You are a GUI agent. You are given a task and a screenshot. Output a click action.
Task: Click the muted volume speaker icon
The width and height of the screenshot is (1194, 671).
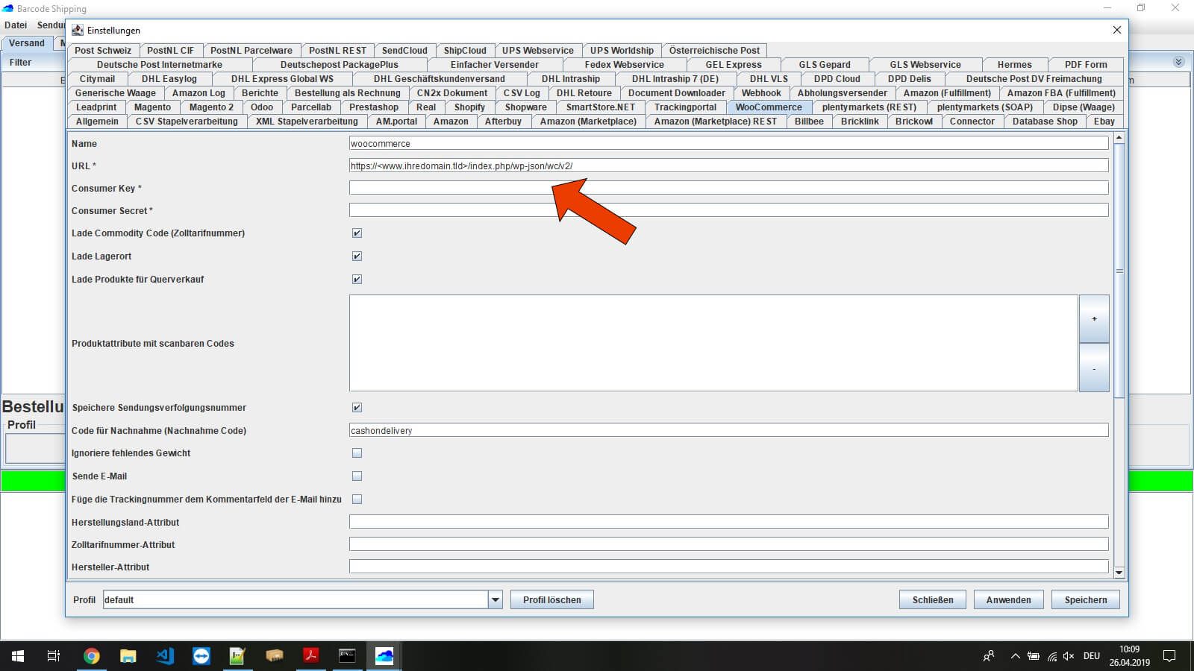coord(1069,656)
